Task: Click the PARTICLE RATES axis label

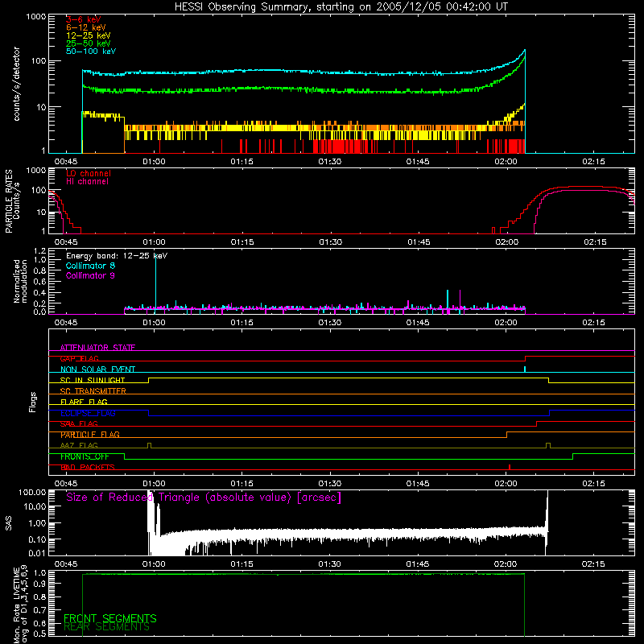Action: point(9,201)
